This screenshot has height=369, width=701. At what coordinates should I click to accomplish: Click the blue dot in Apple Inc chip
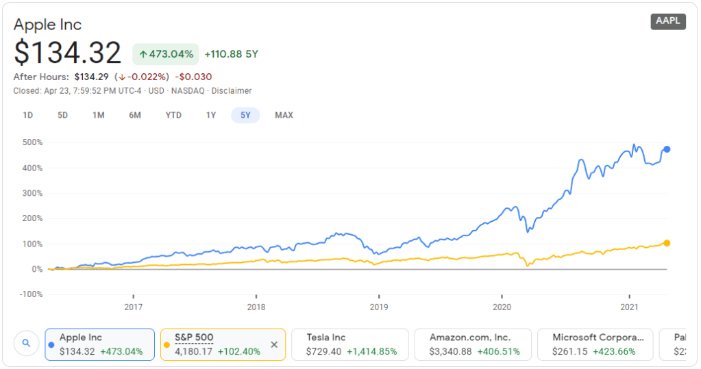point(51,344)
